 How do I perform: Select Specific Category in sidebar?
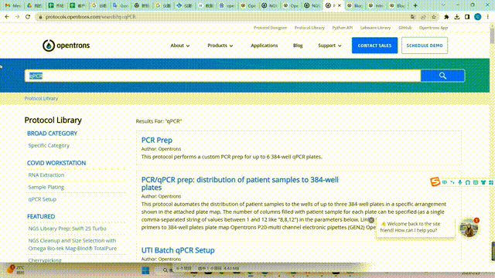click(49, 145)
